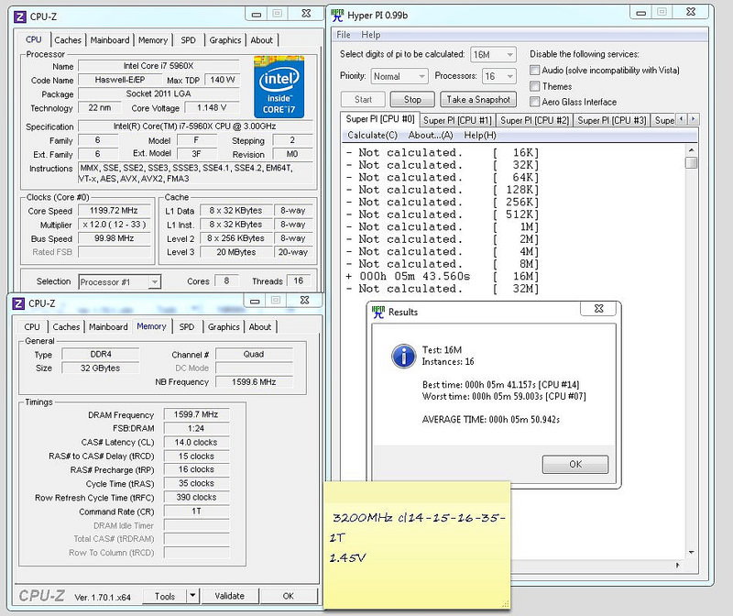The height and width of the screenshot is (616, 733).
Task: Confirm Results dialog with OK
Action: [575, 464]
